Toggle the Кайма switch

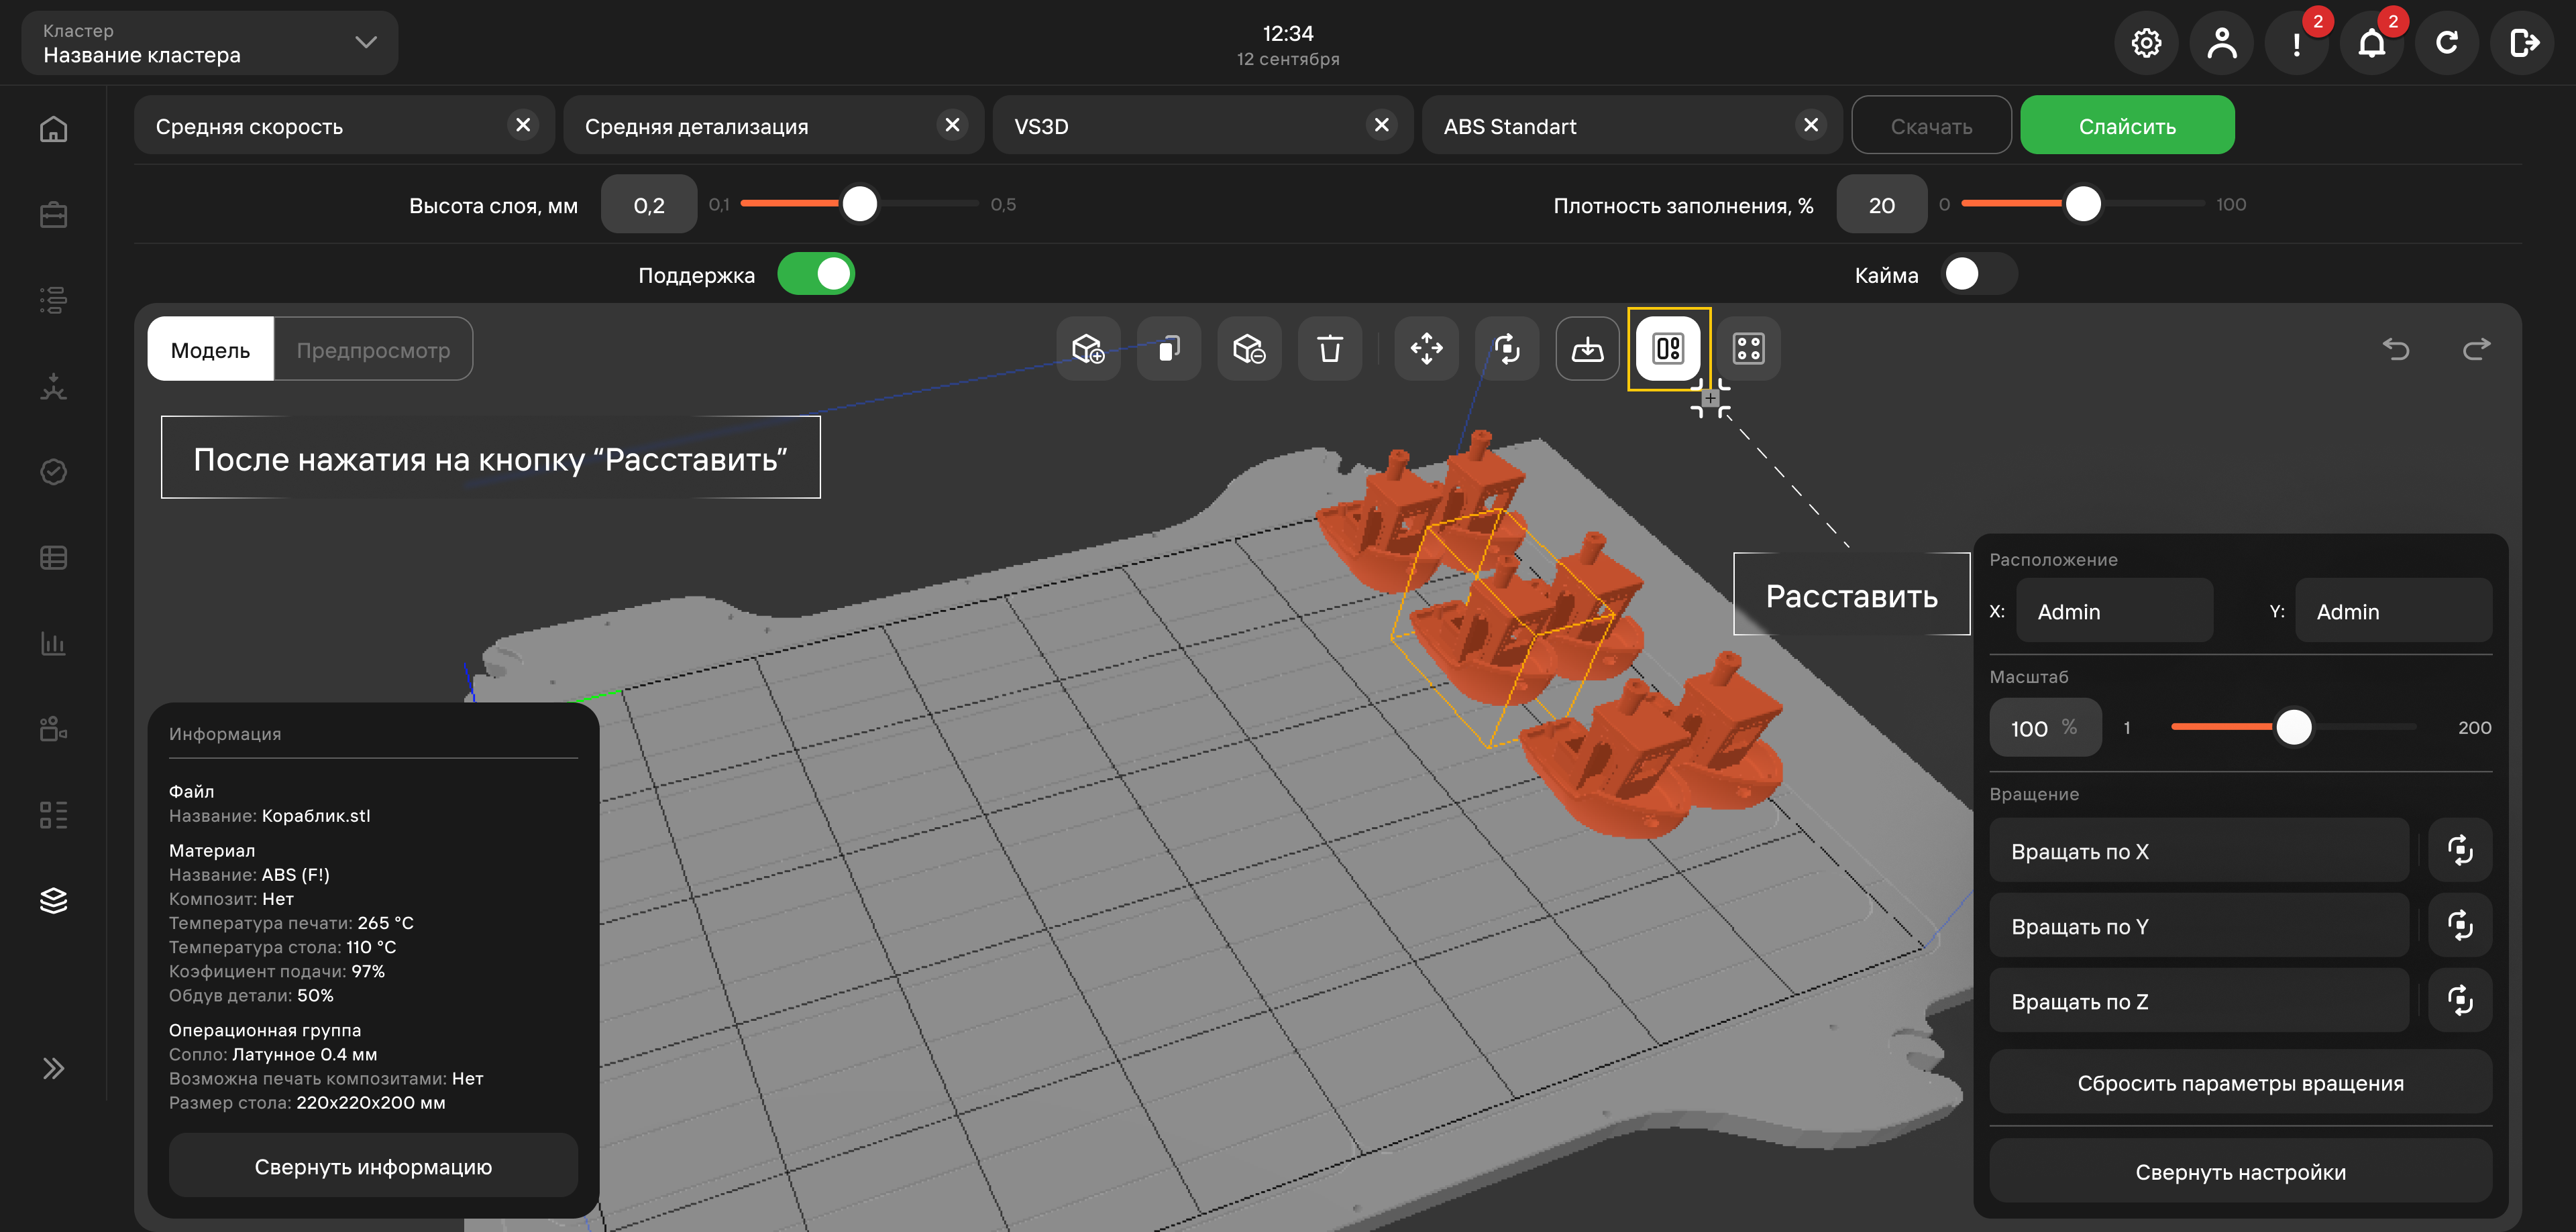pos(1979,273)
